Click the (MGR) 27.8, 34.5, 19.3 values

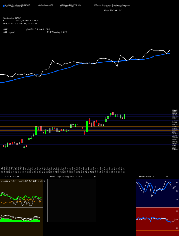tap(38, 29)
